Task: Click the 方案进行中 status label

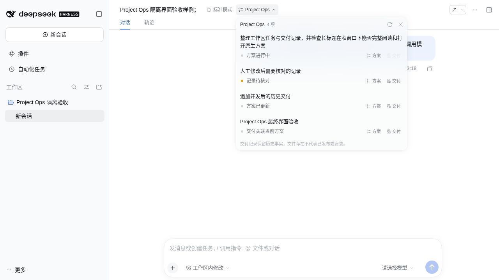Action: (258, 56)
